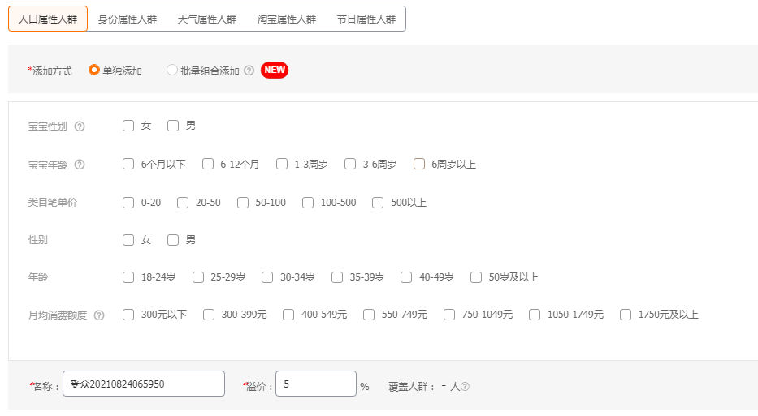The image size is (758, 416).
Task: Check 25-29岁 age group
Action: pyautogui.click(x=198, y=277)
